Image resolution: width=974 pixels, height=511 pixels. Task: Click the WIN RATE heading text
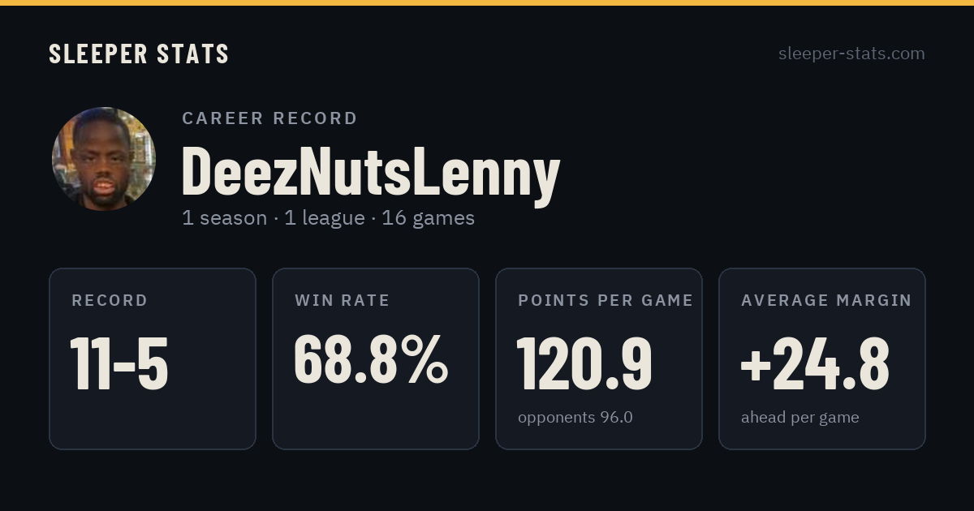point(343,300)
